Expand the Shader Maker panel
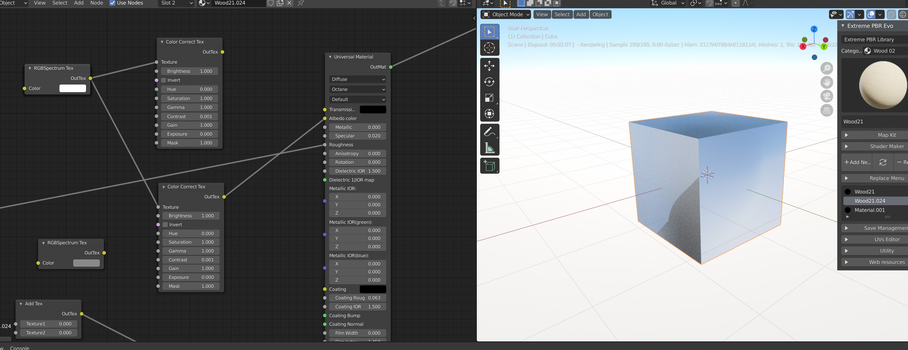This screenshot has width=908, height=350. (x=874, y=146)
